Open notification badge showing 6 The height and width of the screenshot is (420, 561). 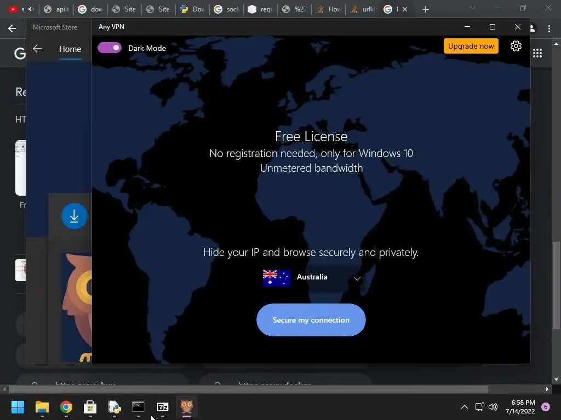[546, 407]
